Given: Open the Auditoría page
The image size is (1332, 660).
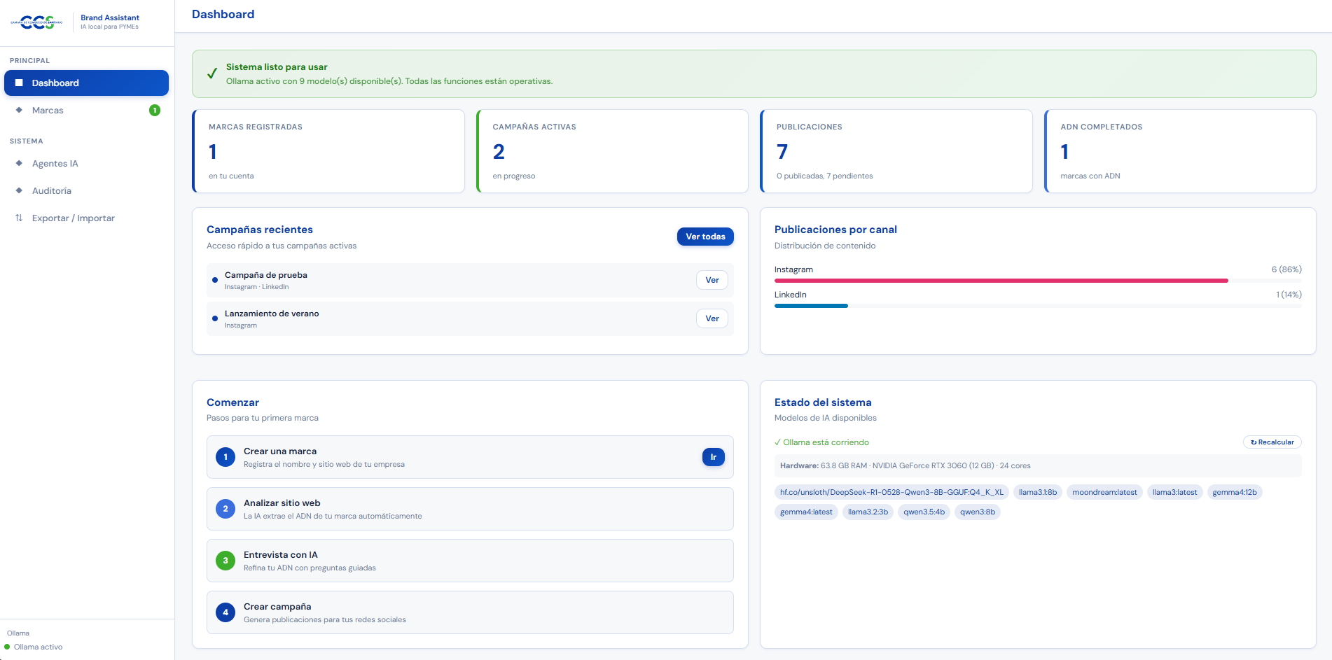Looking at the screenshot, I should tap(86, 190).
